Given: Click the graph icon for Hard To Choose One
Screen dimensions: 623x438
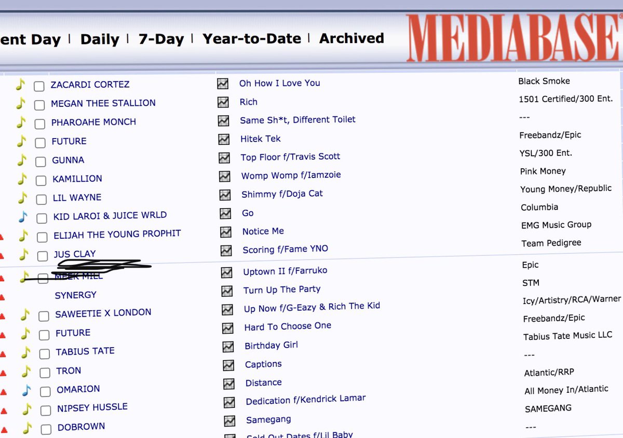Looking at the screenshot, I should [x=228, y=328].
